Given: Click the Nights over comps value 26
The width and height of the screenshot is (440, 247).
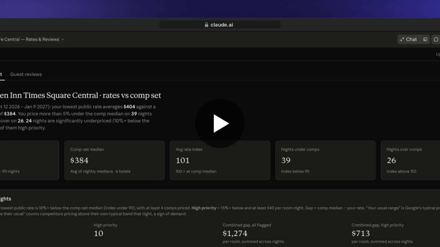Looking at the screenshot, I should 391,160.
